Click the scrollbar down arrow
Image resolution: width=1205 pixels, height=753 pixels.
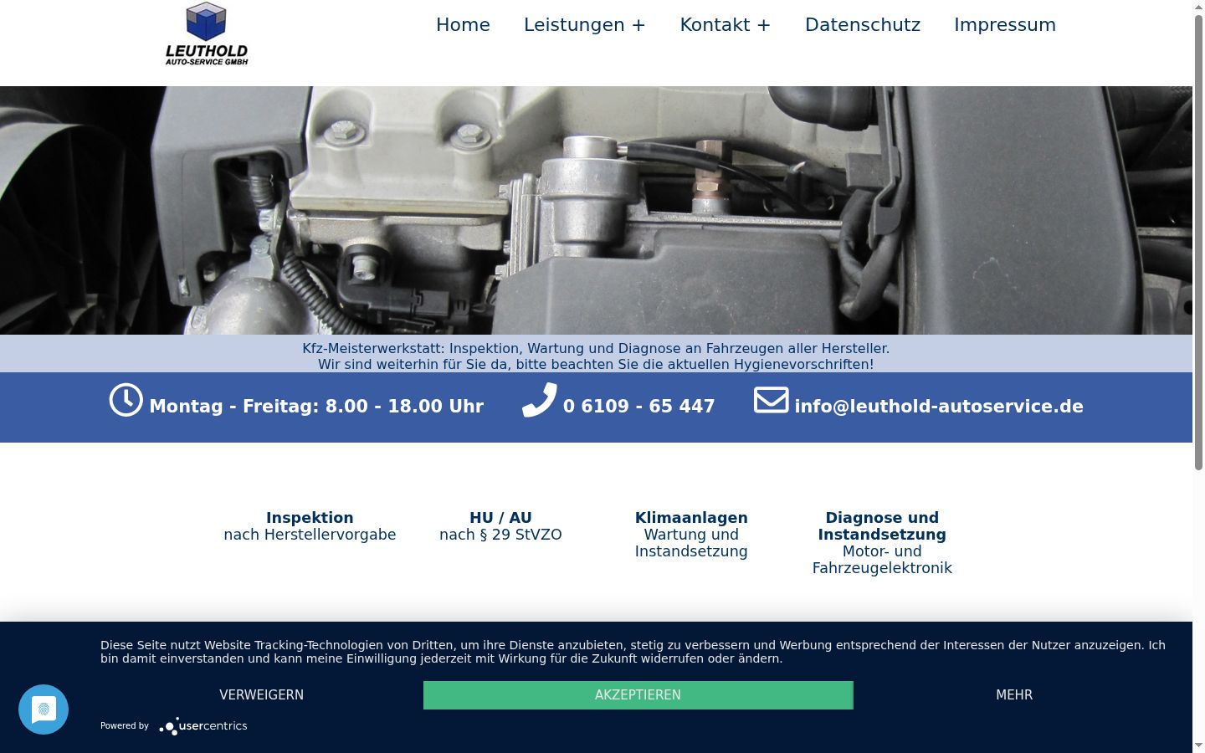coord(1198,745)
